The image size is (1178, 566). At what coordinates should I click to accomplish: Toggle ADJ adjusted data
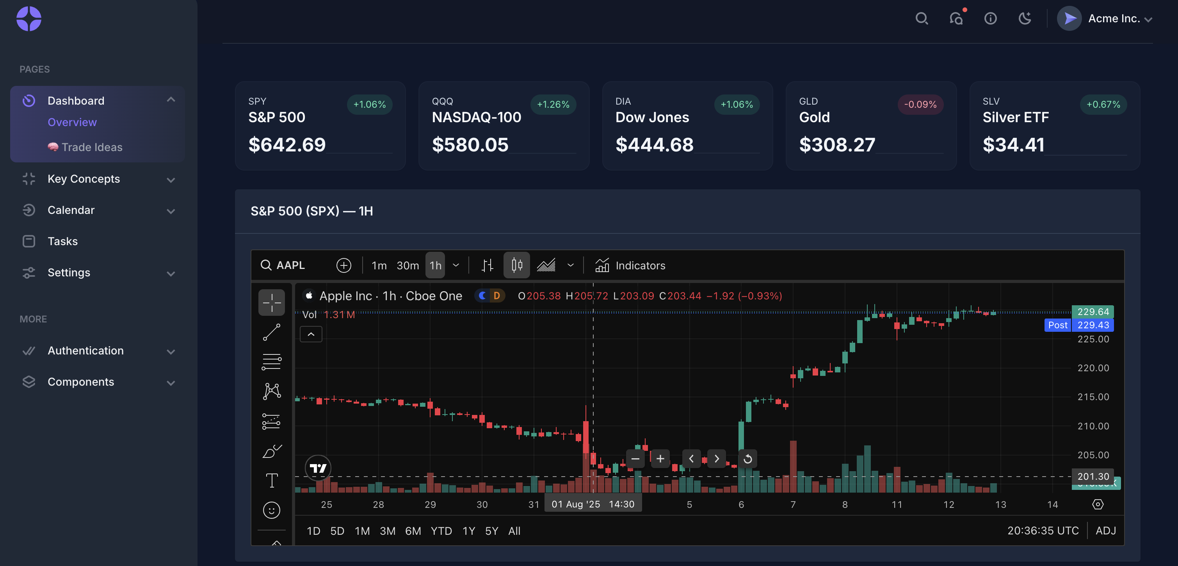[x=1105, y=531]
